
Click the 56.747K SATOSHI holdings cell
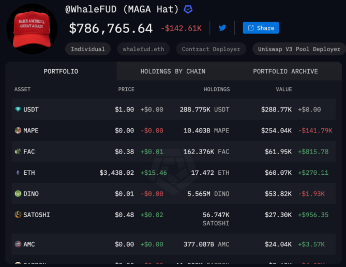click(216, 219)
